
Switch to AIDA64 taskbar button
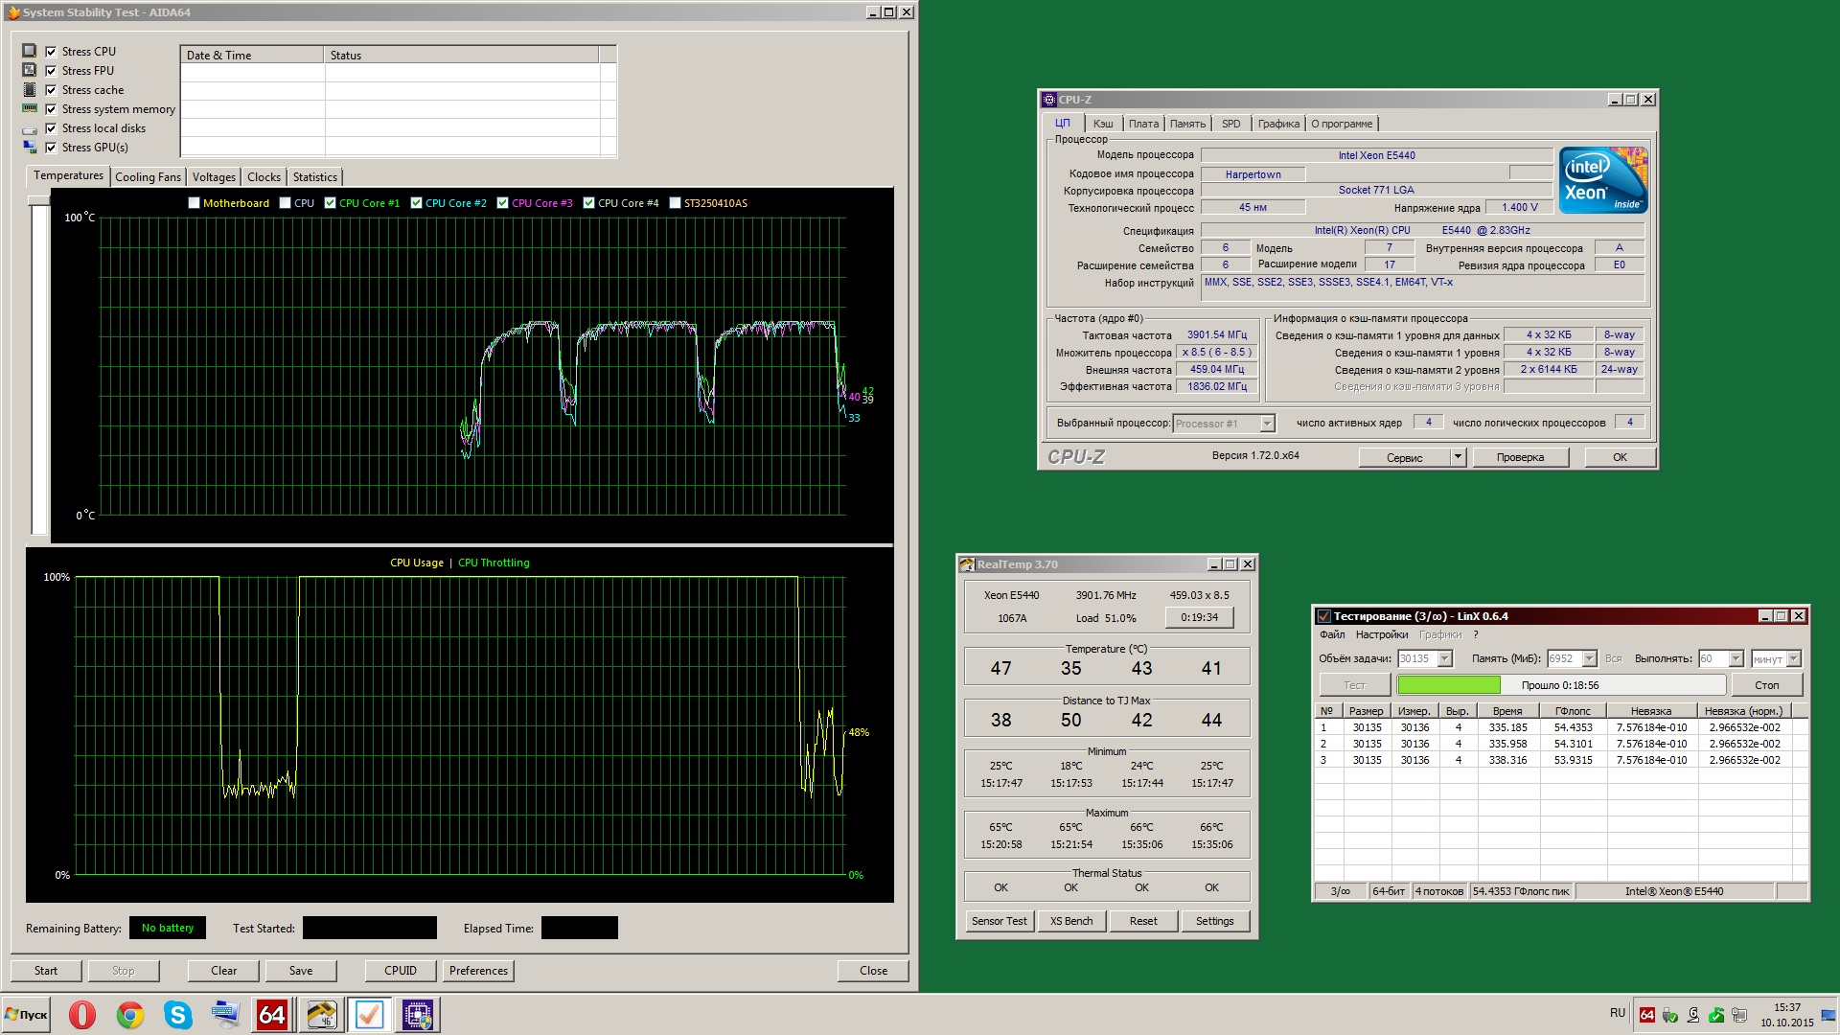[x=272, y=1015]
